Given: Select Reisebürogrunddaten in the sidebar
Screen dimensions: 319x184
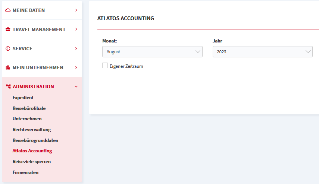Looking at the screenshot, I should click(35, 140).
